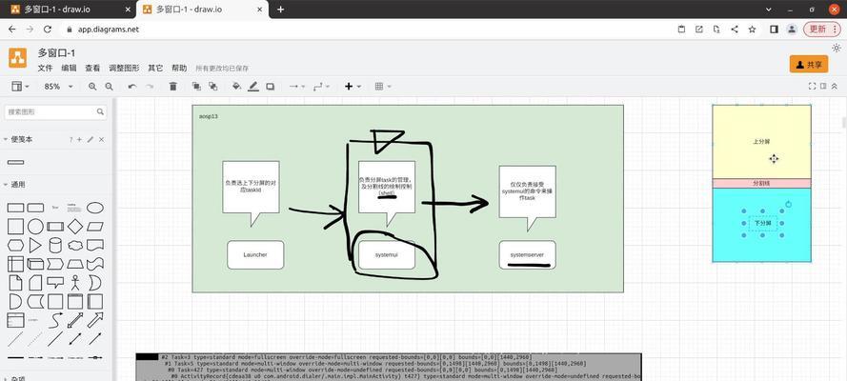847x381 pixels.
Task: Open the 文件 menu
Action: (x=45, y=68)
